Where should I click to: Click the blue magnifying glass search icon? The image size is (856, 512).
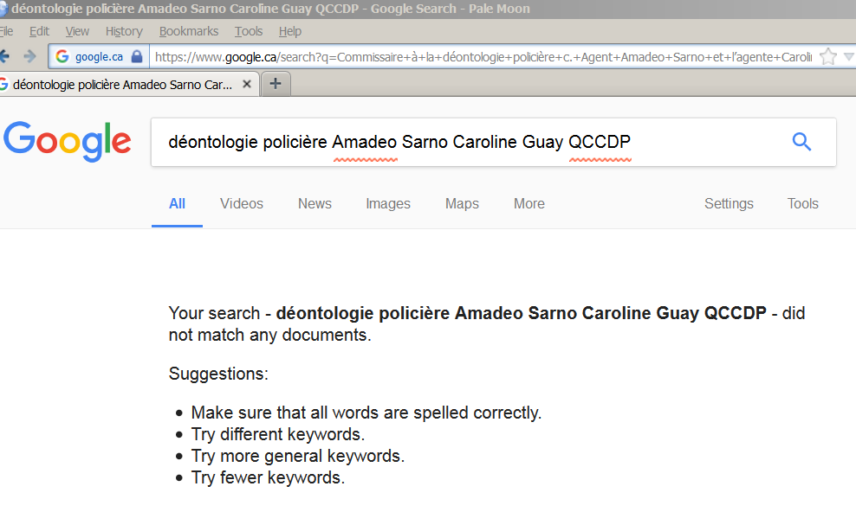(801, 142)
